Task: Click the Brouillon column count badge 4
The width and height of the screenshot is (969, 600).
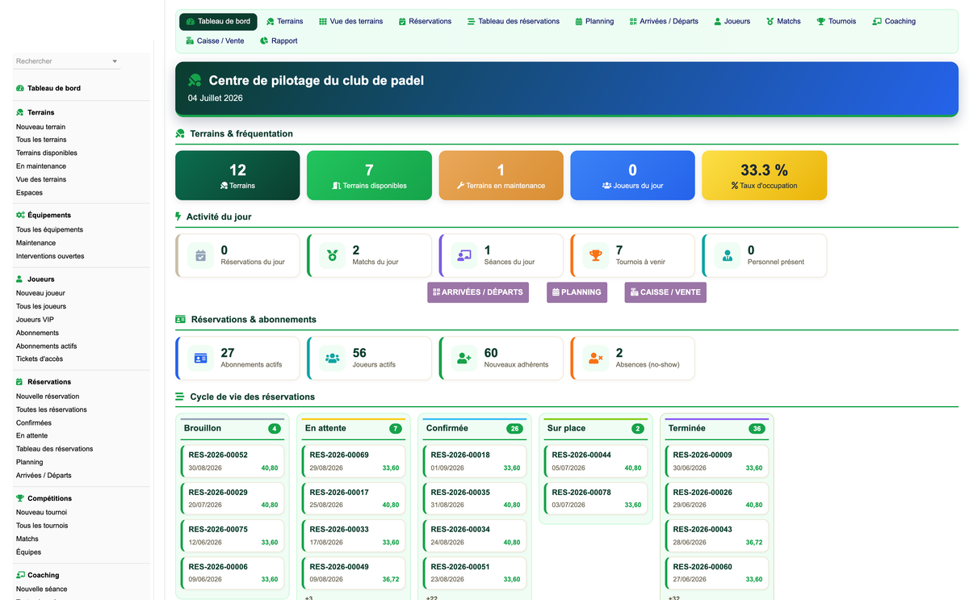Action: 275,429
